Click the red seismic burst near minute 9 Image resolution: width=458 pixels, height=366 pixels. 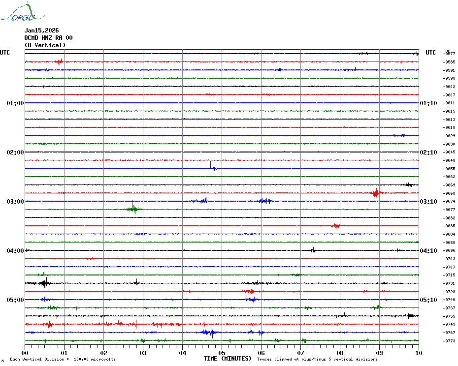(x=376, y=193)
